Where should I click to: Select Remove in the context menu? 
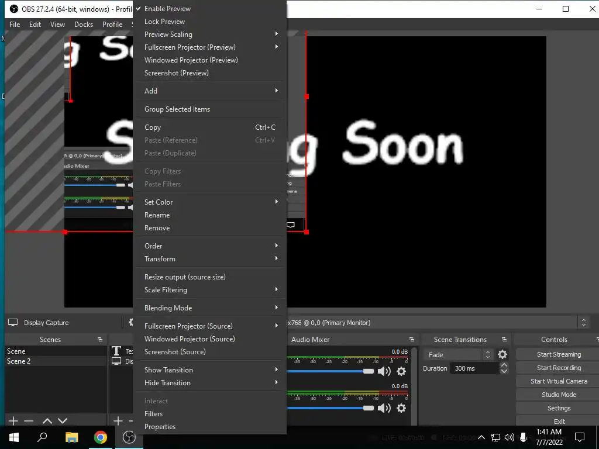(x=210, y=228)
